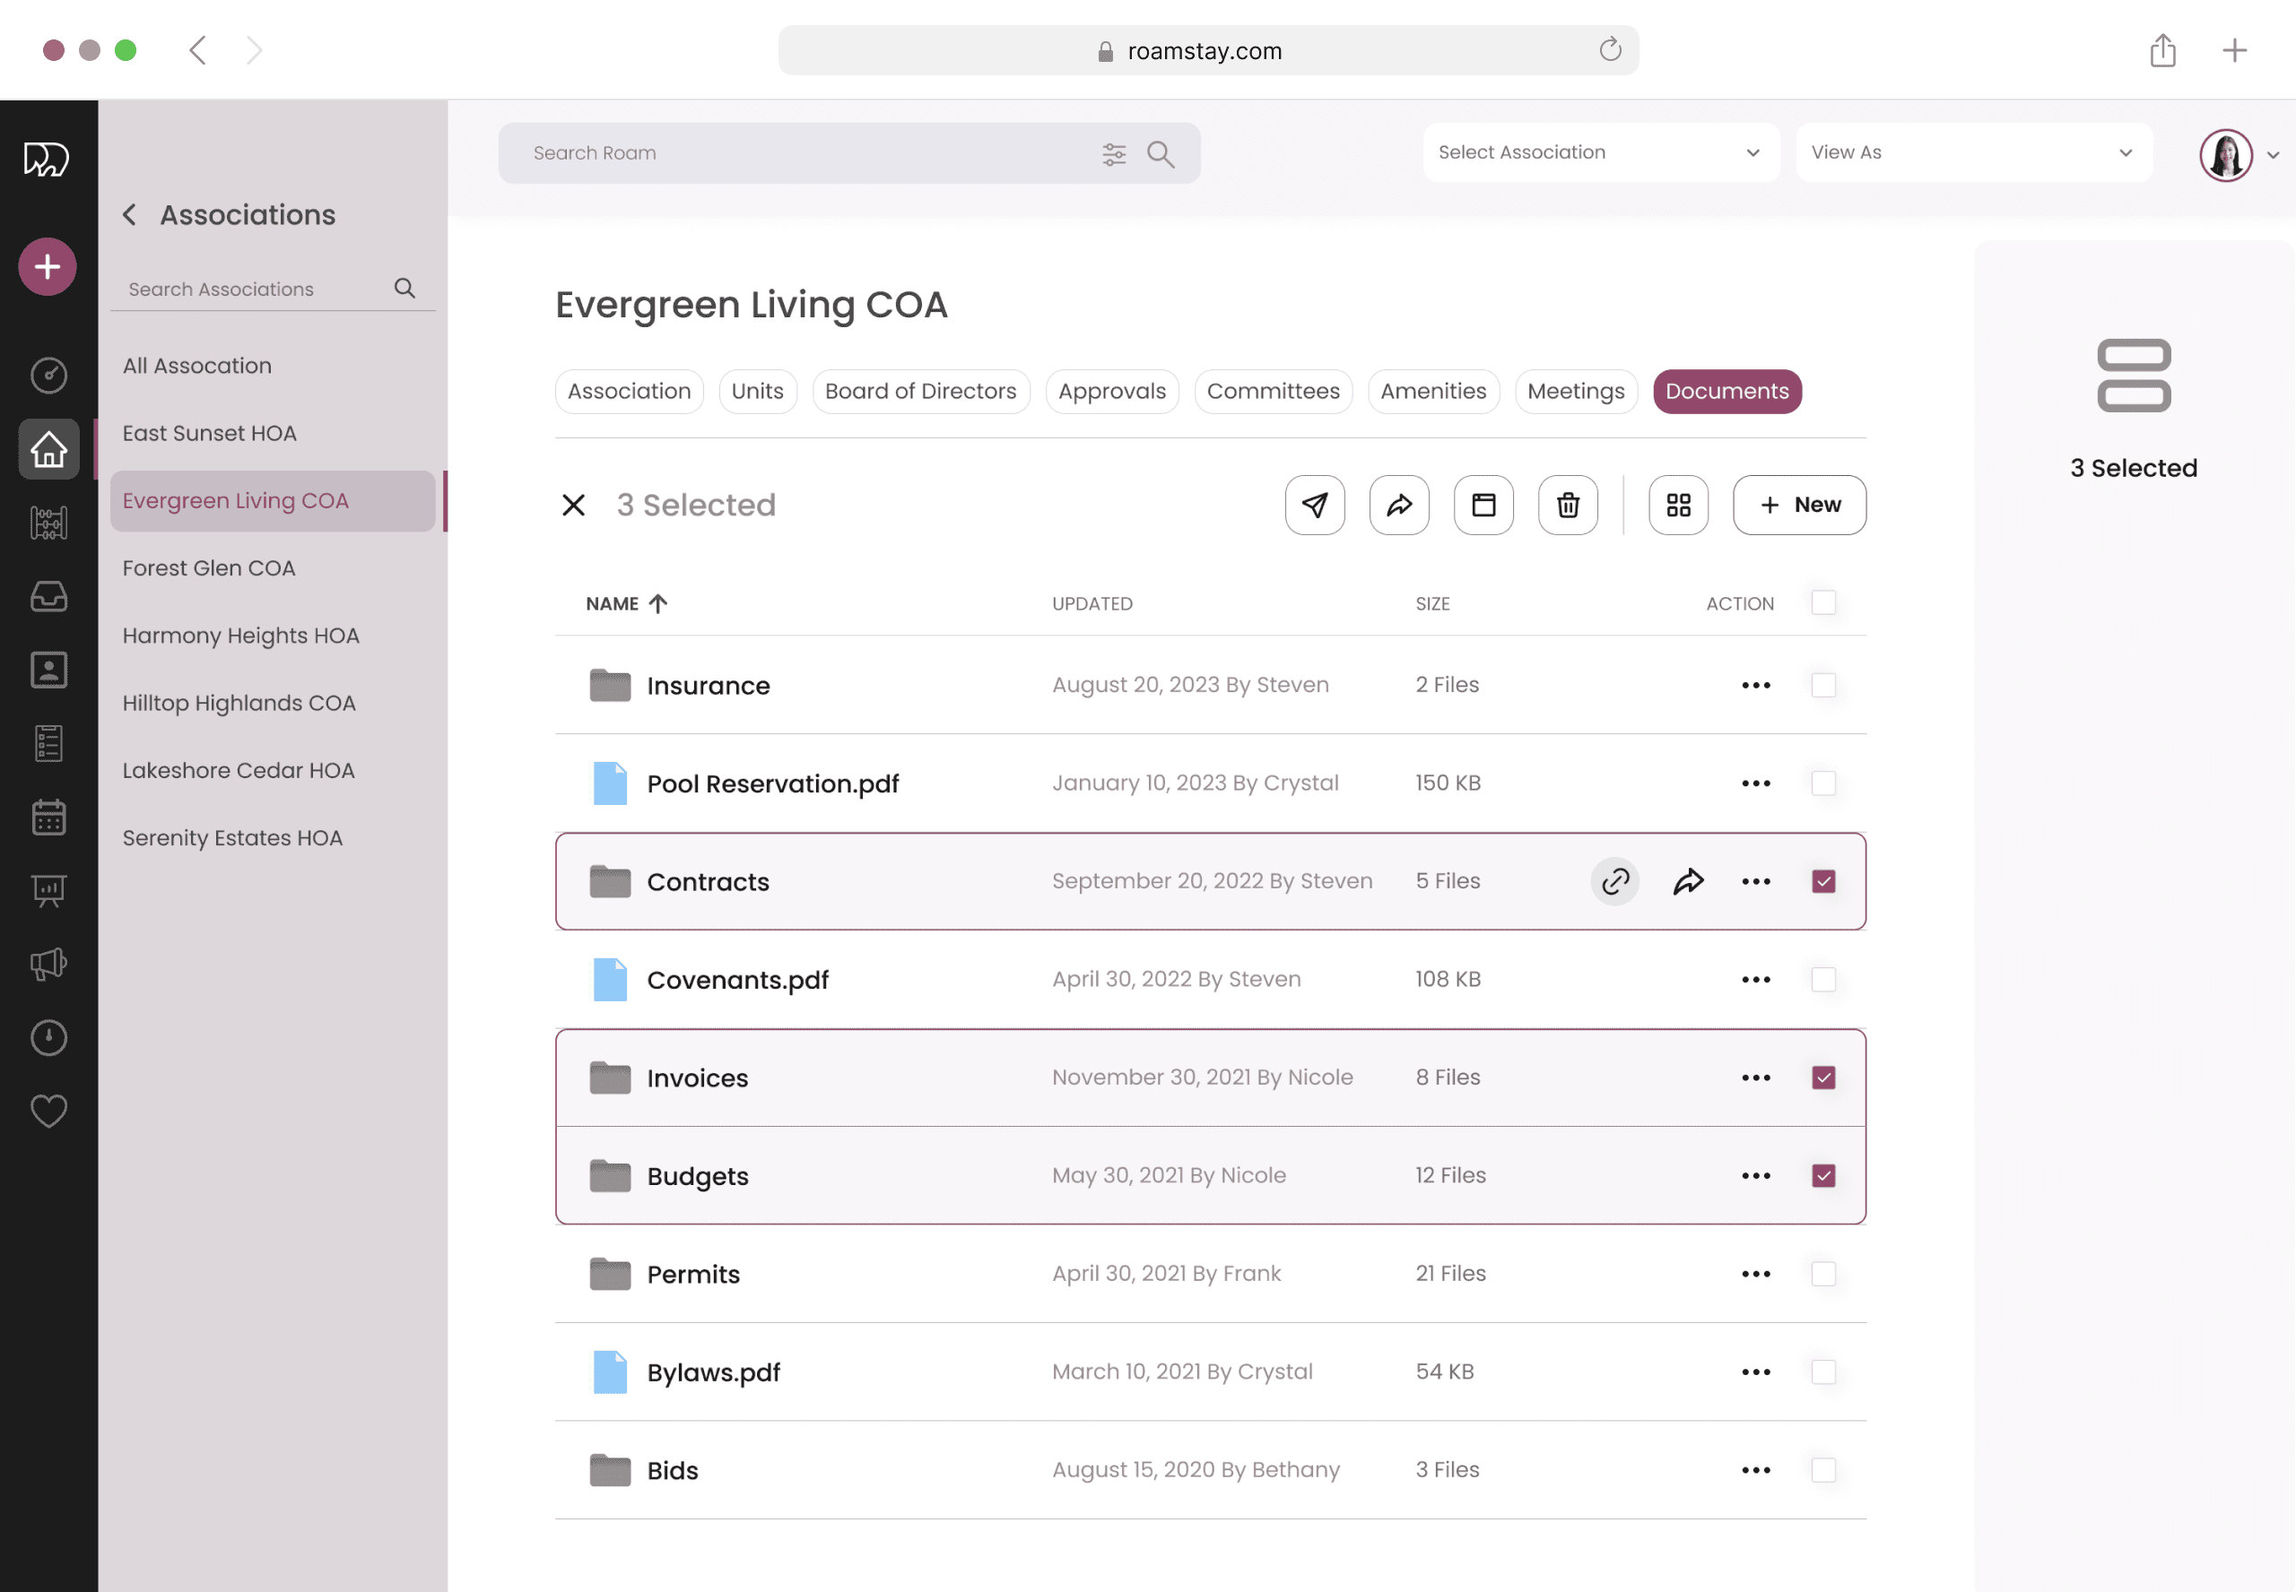Toggle the select-all checkbox in header

pyautogui.click(x=1823, y=602)
